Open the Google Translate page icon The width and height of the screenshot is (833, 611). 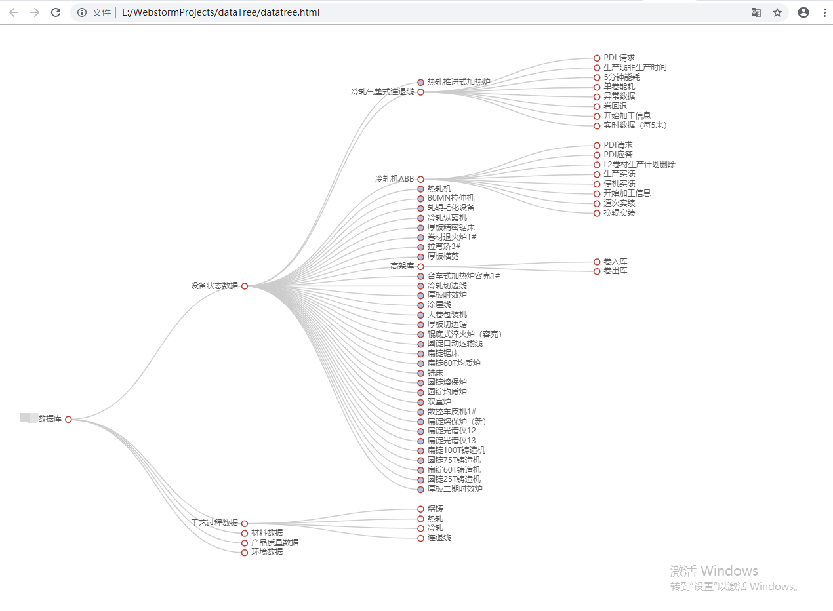coord(756,12)
